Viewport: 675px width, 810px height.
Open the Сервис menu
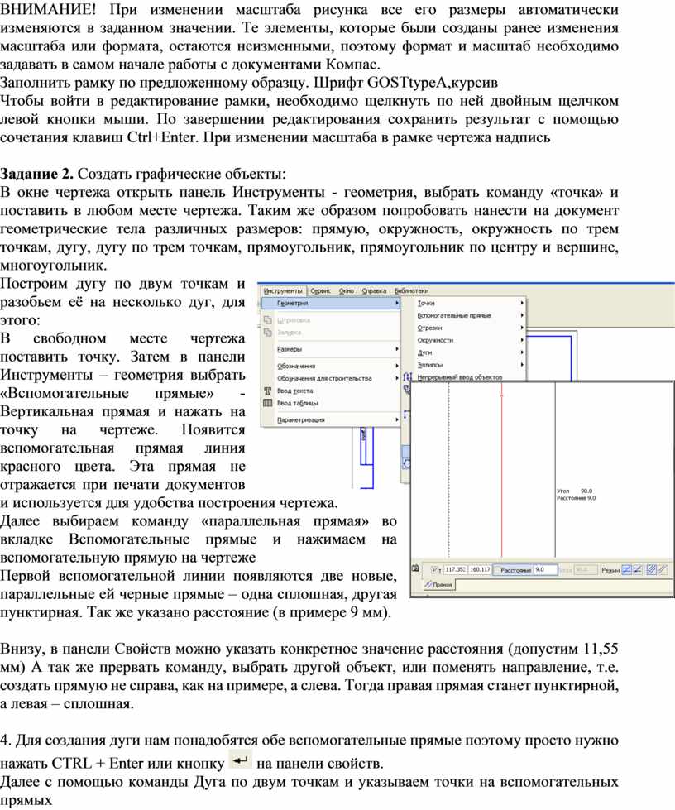pos(321,291)
